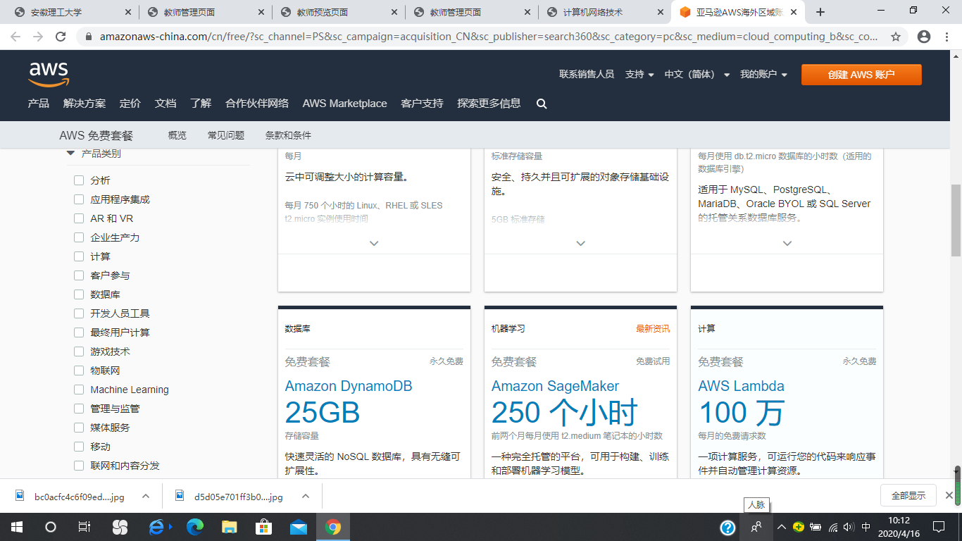Screen dimensions: 962x541
Task: Enable the Machine Learning filter checkbox
Action: tap(79, 390)
